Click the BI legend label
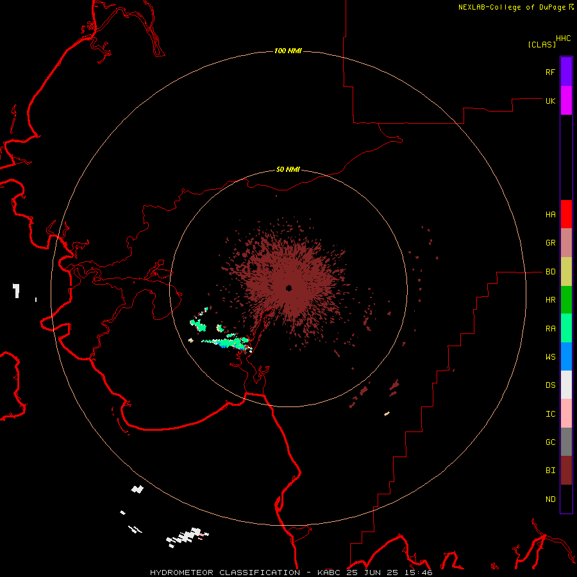Screen dimensions: 577x577 pos(550,471)
